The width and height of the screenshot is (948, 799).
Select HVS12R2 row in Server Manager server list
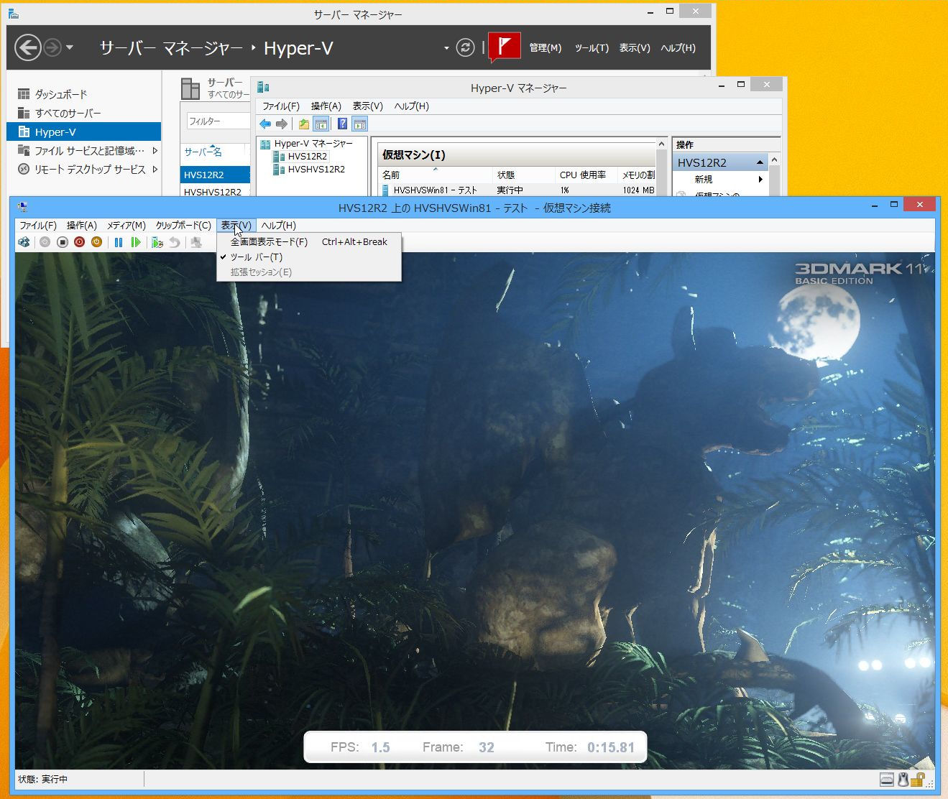point(215,175)
